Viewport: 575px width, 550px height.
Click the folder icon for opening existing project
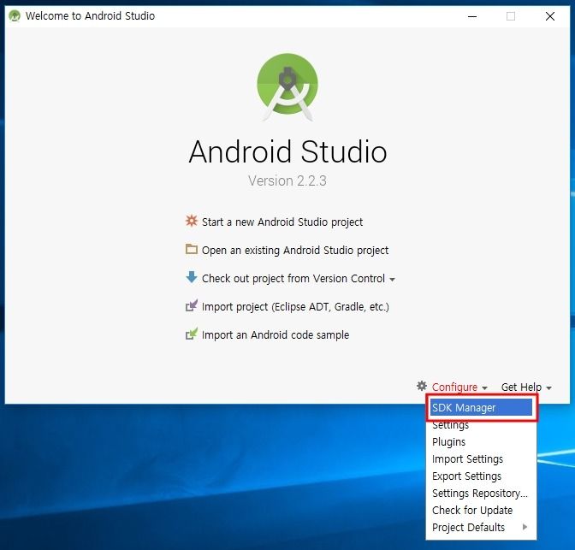point(191,249)
